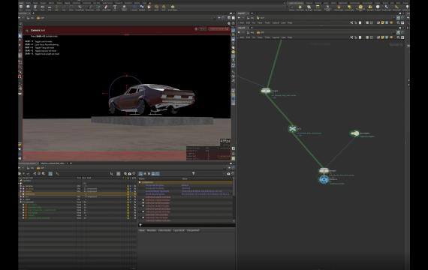
Task: Open the Lights and Cameras shelf tab
Action: tap(296, 3)
